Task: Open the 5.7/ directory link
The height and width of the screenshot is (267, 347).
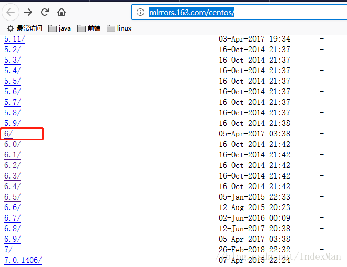Action: coord(13,102)
